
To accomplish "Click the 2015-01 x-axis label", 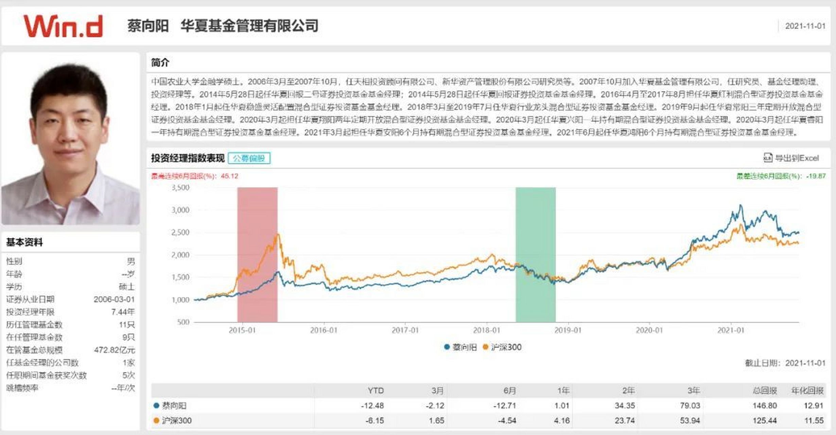I will coord(242,330).
